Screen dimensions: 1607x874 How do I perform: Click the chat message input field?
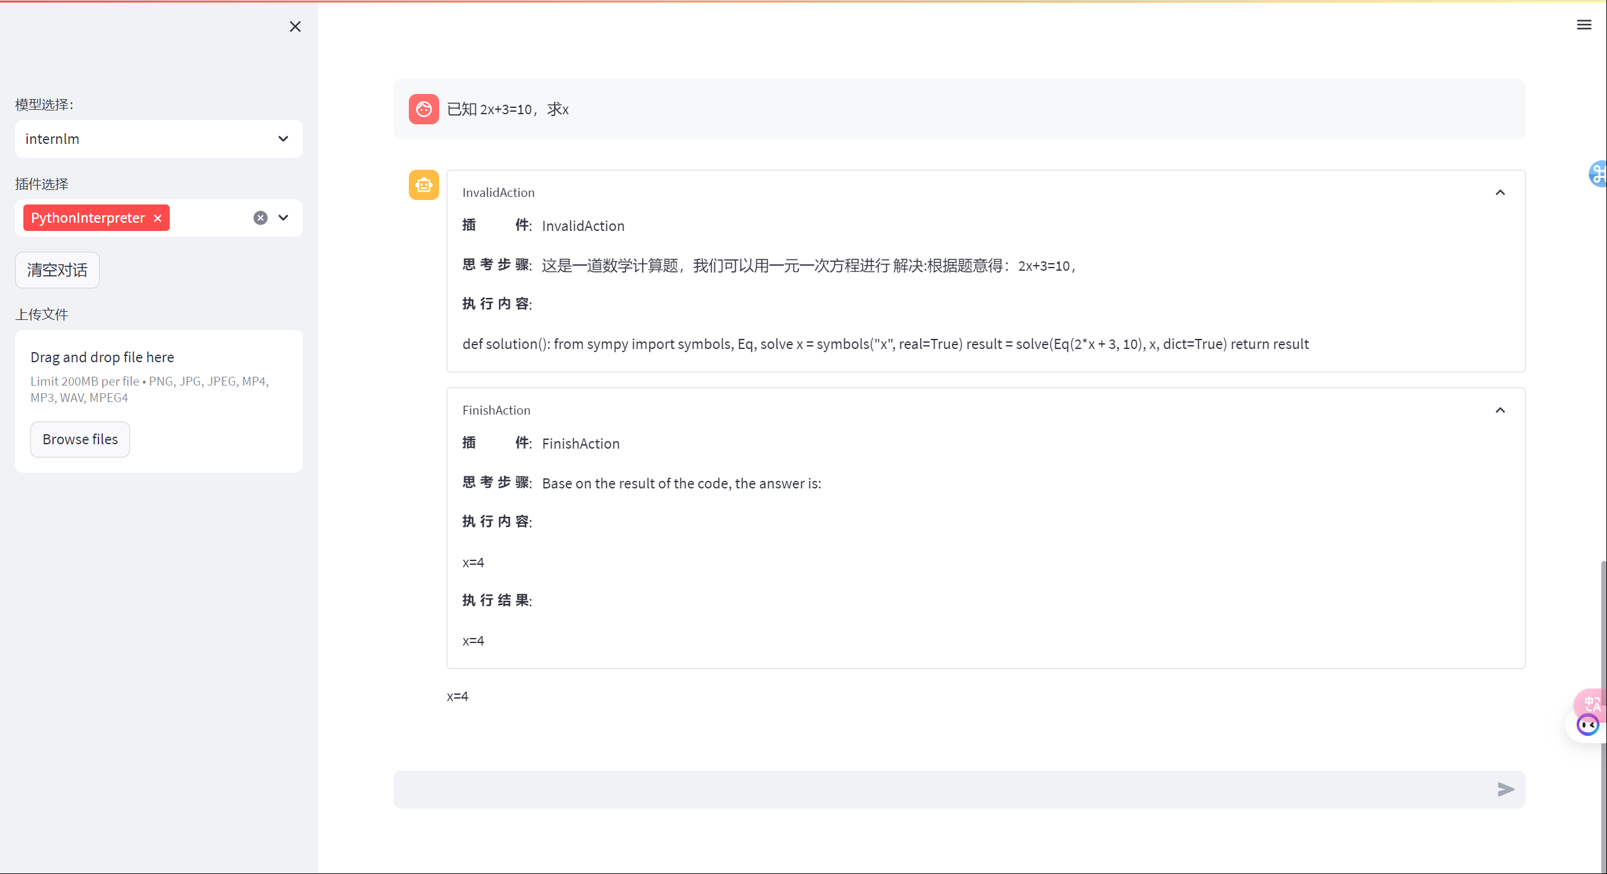pyautogui.click(x=940, y=789)
